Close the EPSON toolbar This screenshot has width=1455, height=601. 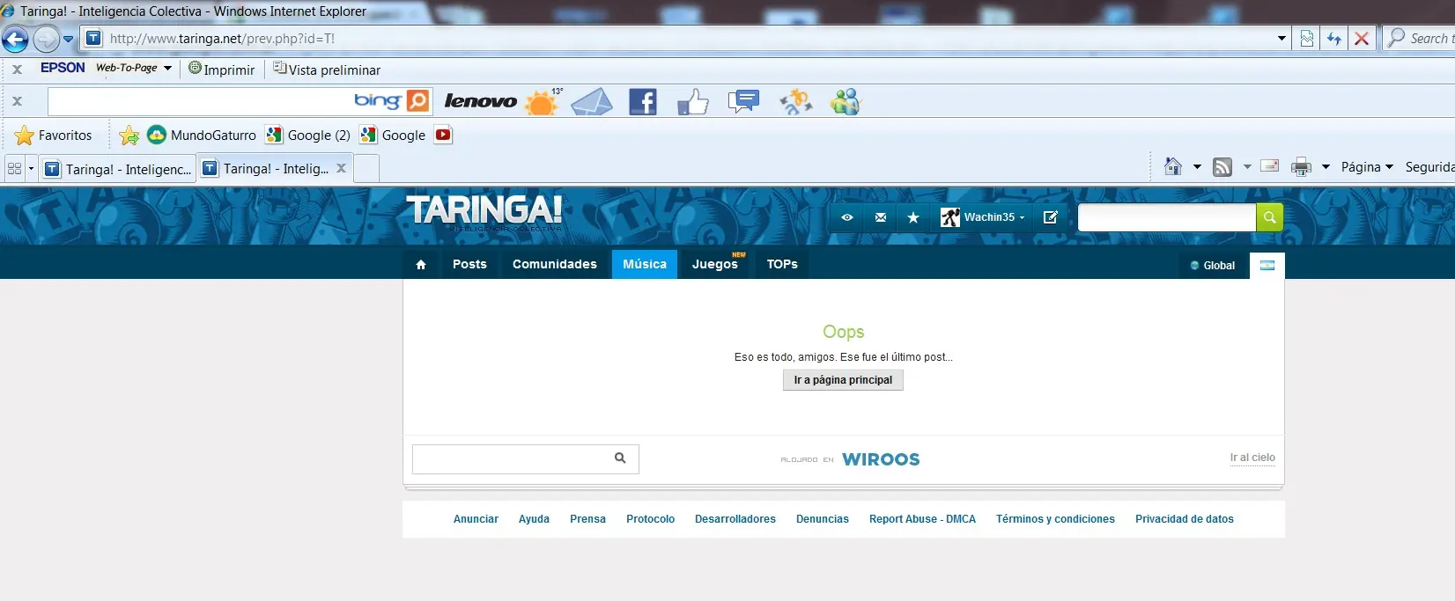coord(17,69)
